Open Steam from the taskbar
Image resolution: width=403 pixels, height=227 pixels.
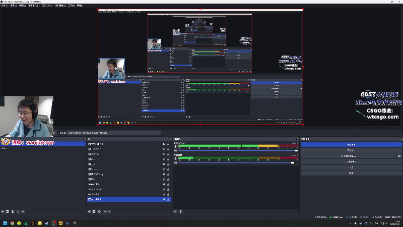(x=46, y=223)
